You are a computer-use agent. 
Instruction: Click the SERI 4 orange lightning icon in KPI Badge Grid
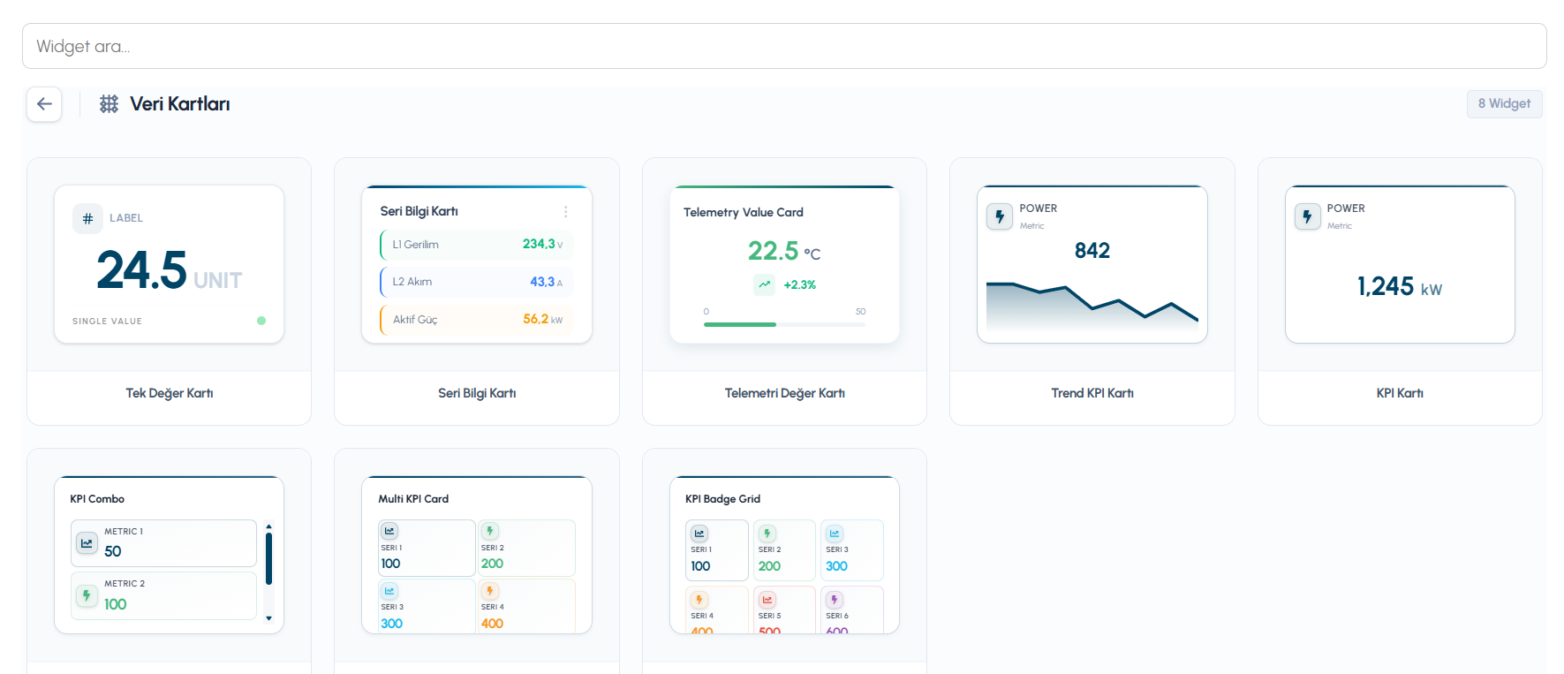[699, 600]
